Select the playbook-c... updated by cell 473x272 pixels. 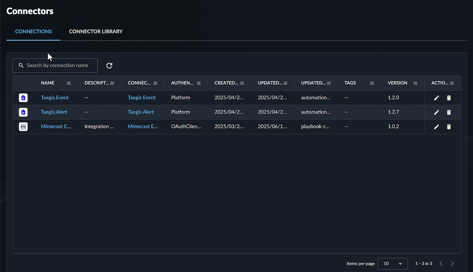pos(315,127)
